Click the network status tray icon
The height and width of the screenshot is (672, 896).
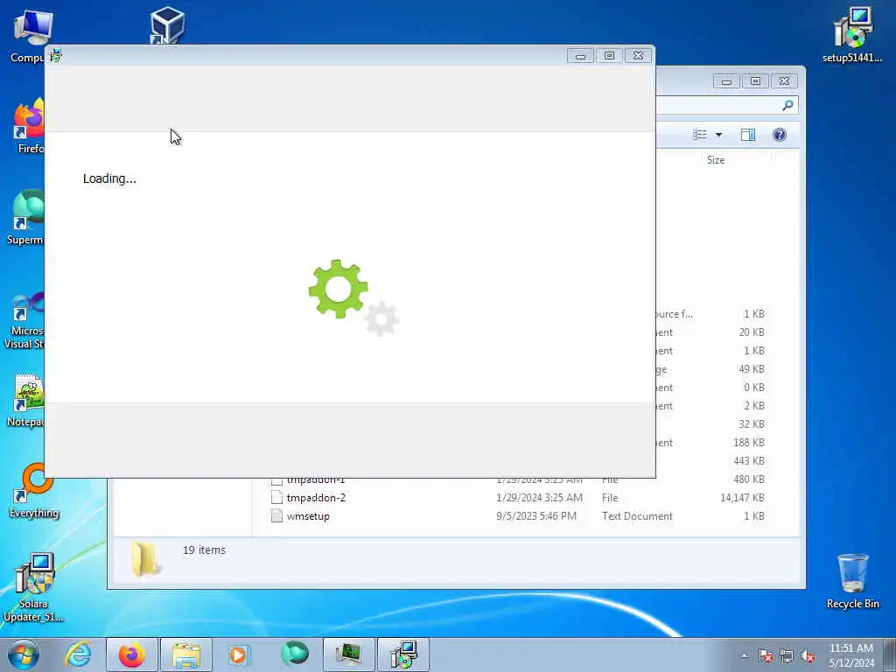(787, 656)
